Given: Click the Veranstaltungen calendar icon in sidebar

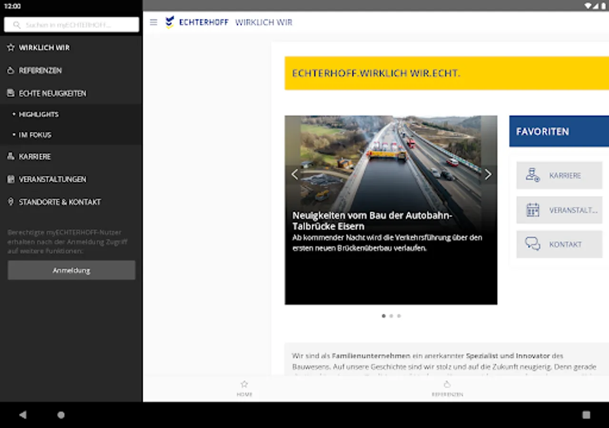Looking at the screenshot, I should click(x=10, y=179).
